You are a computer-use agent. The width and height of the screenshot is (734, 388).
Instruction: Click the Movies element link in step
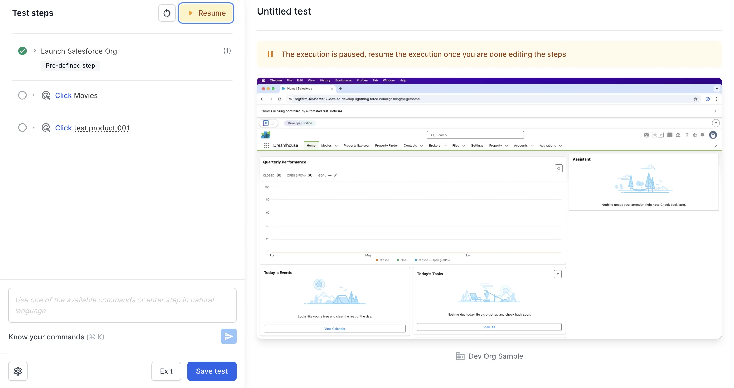[85, 96]
